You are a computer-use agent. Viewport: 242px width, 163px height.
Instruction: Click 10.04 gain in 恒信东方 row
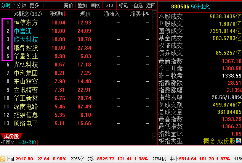pos(58,23)
